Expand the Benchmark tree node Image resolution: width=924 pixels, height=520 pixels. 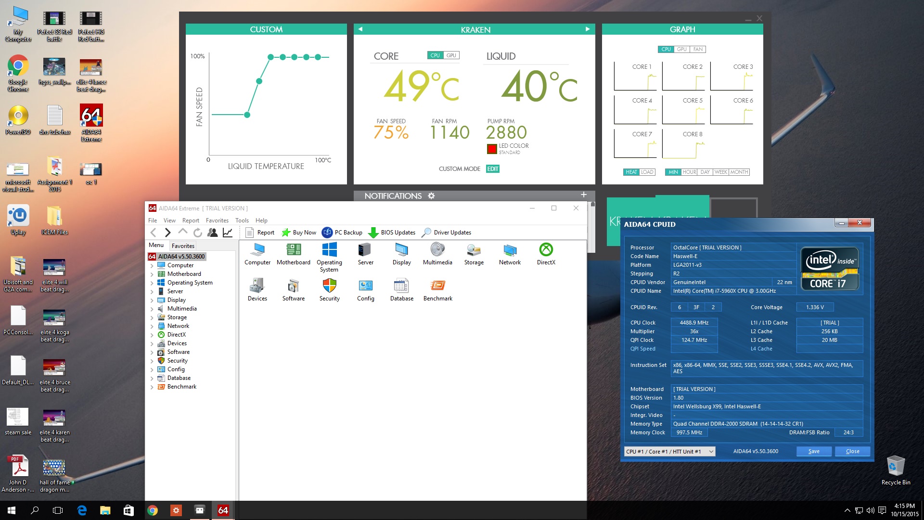tap(152, 387)
